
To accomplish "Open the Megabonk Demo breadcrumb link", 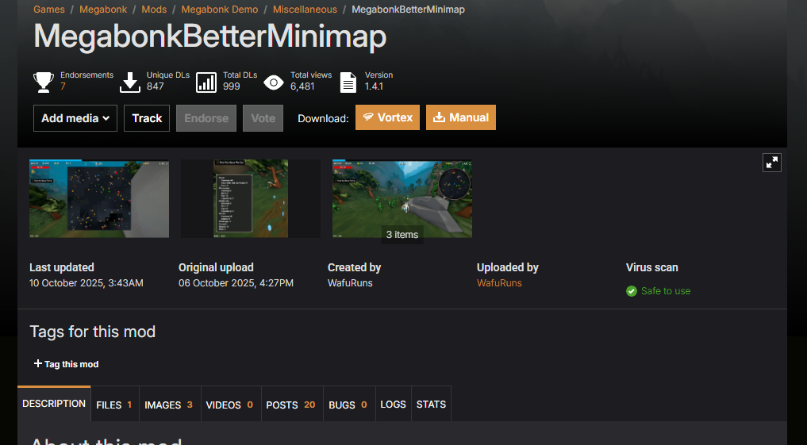I will [x=220, y=10].
